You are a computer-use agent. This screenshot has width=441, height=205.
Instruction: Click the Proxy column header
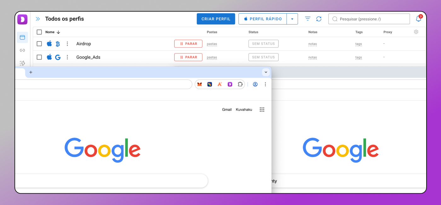(x=388, y=32)
